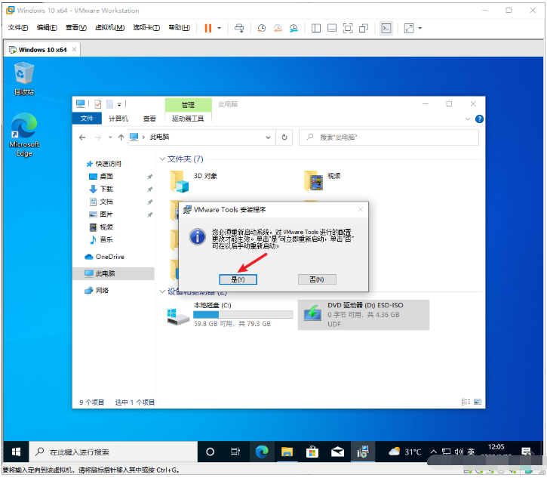Switch to the 计算机 ribbon tab
Viewport: 547px width, 478px height.
[x=118, y=119]
